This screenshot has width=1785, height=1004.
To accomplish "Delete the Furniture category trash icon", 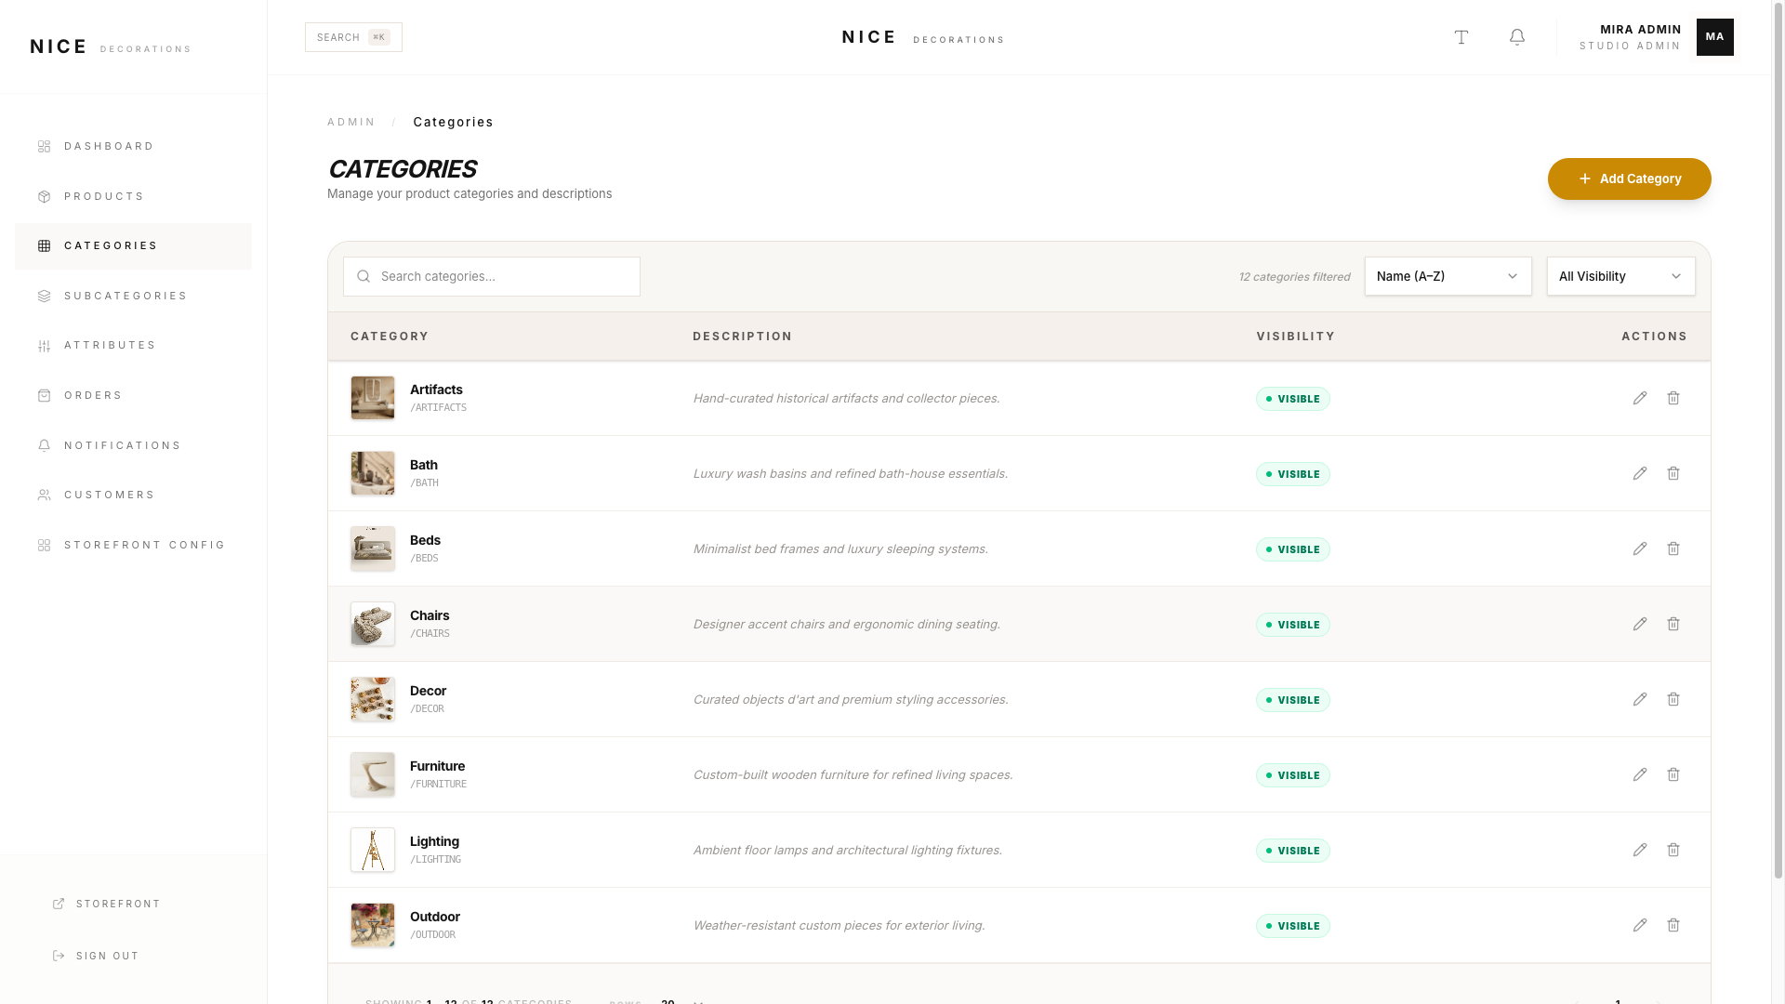I will 1673,774.
